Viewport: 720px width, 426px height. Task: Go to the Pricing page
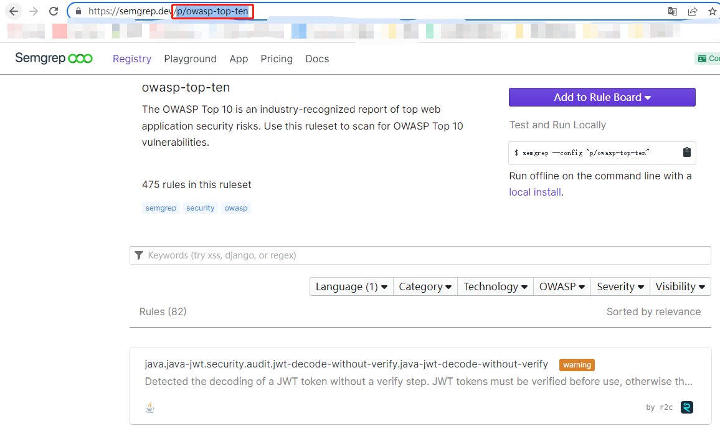277,59
